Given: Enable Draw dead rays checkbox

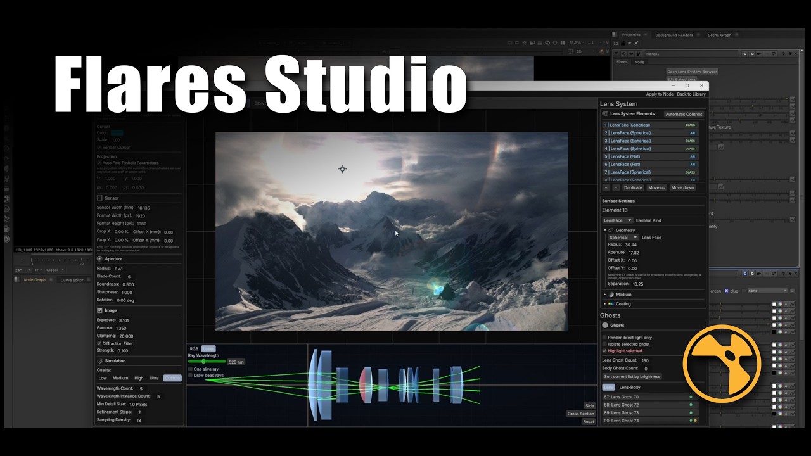Looking at the screenshot, I should pyautogui.click(x=191, y=376).
